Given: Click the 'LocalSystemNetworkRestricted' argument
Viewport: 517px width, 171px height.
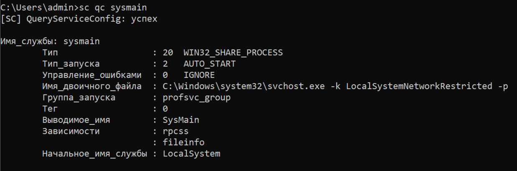Looking at the screenshot, I should (x=419, y=87).
